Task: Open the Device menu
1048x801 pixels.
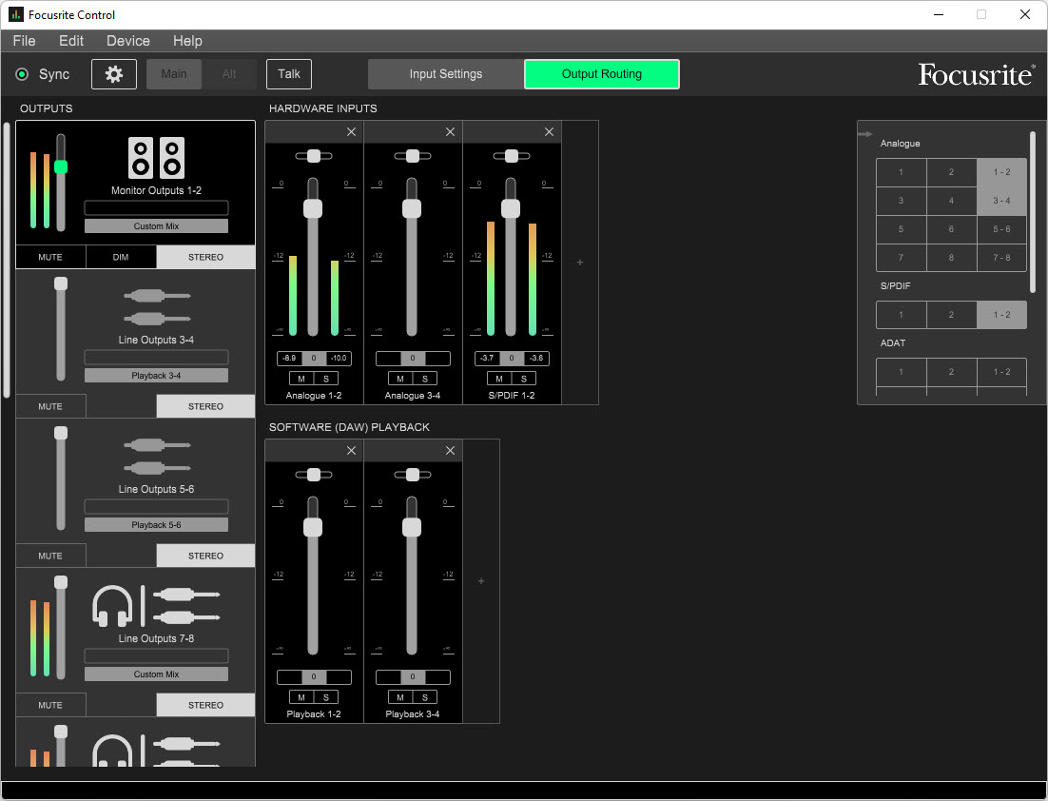Action: click(x=128, y=41)
